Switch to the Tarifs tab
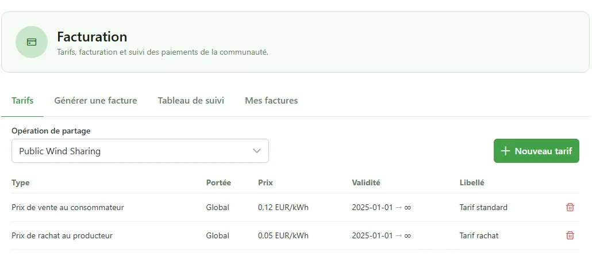Image resolution: width=592 pixels, height=259 pixels. tap(22, 101)
